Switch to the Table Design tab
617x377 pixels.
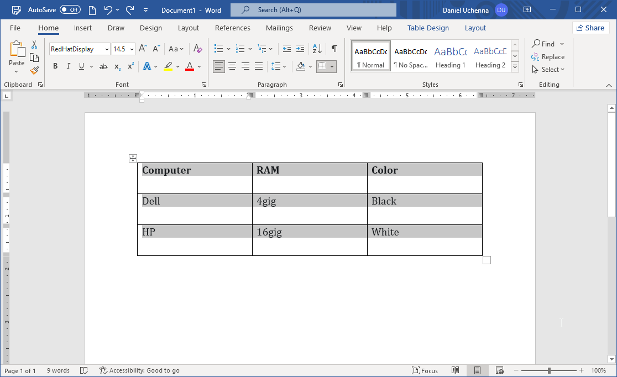point(428,28)
